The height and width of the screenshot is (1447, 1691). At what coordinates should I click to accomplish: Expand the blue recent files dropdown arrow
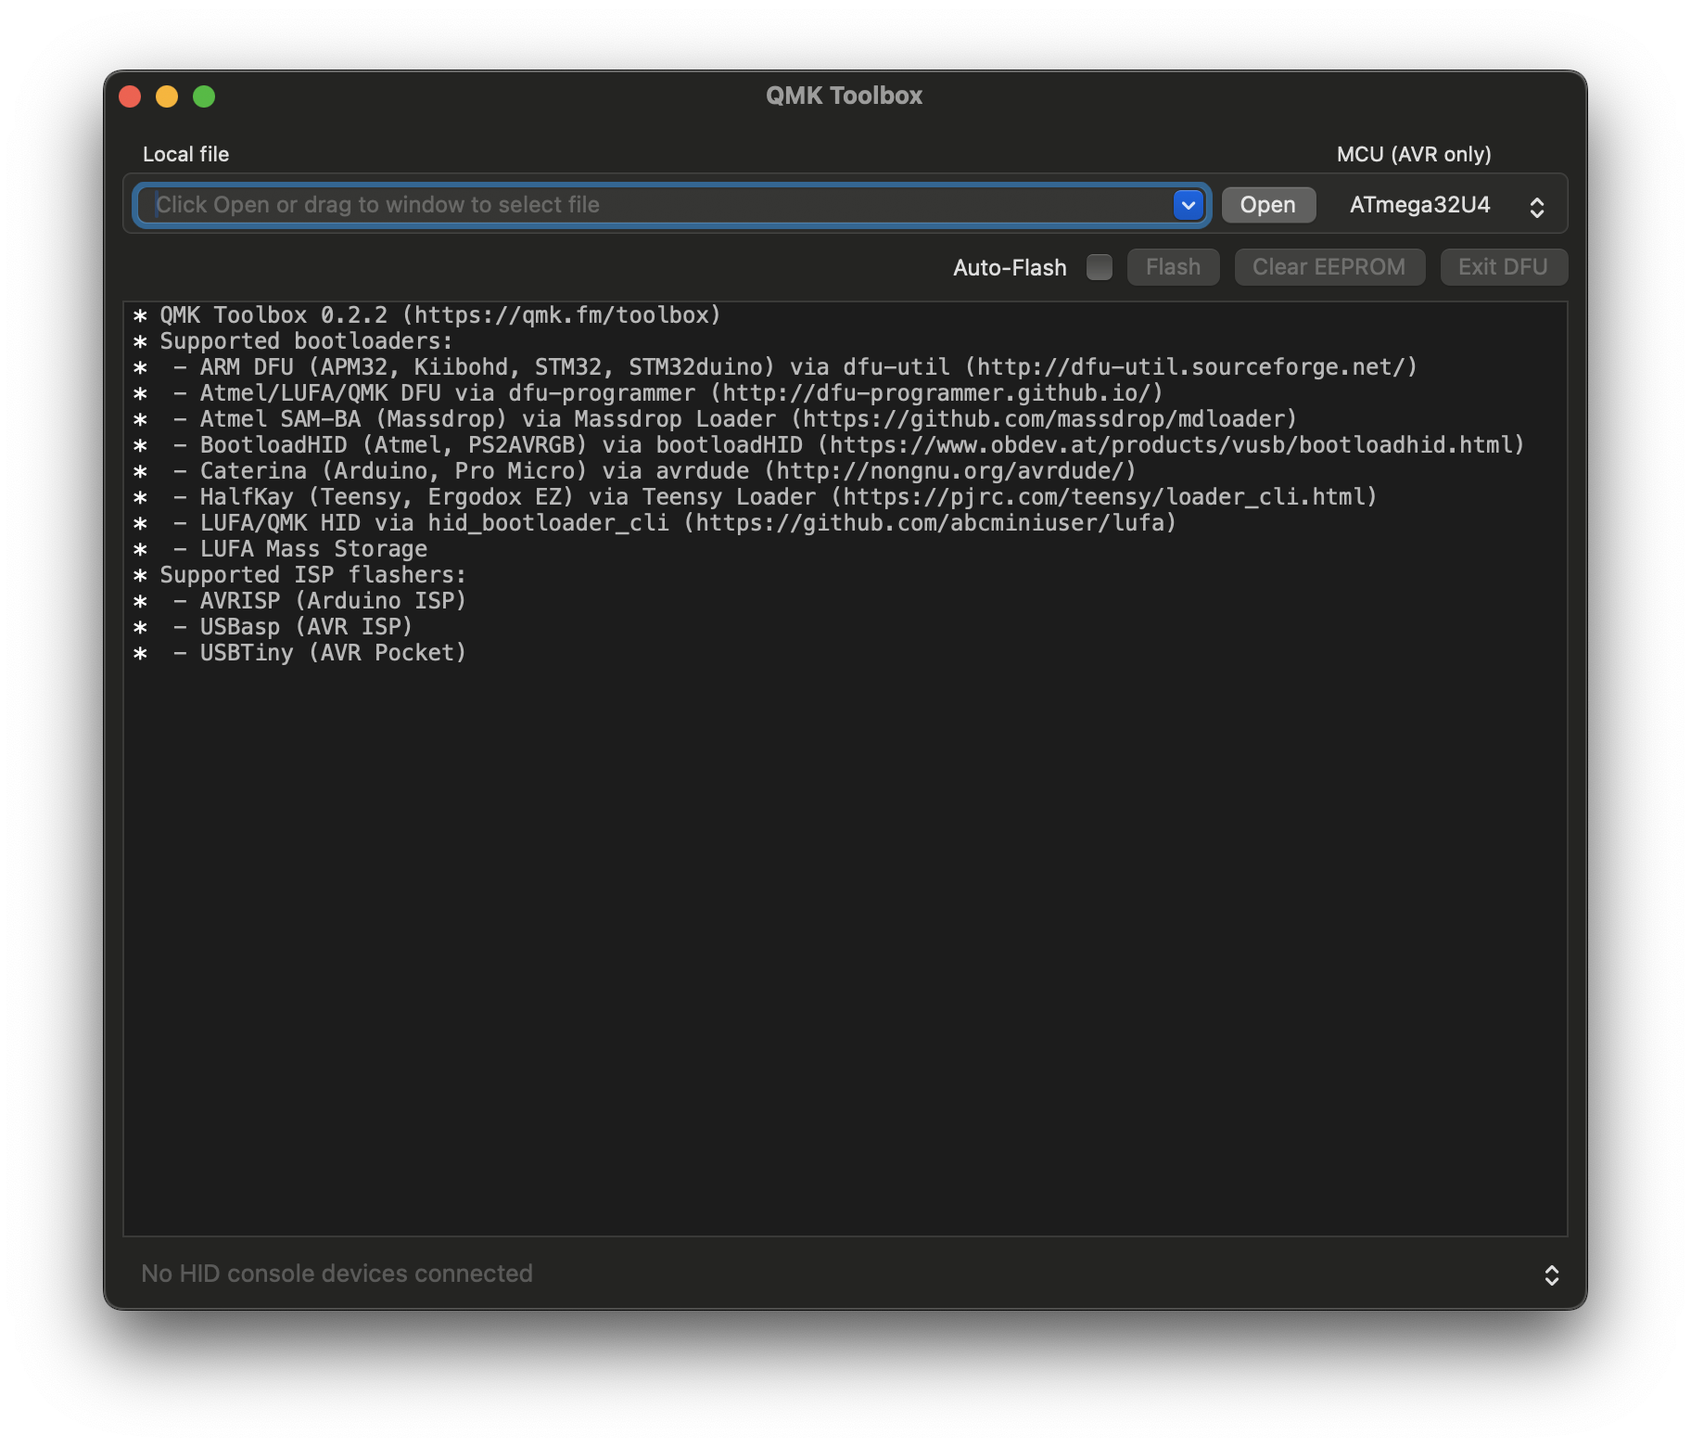tap(1188, 205)
